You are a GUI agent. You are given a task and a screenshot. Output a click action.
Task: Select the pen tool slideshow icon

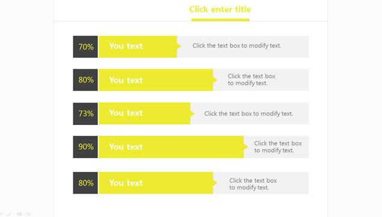coord(9,214)
